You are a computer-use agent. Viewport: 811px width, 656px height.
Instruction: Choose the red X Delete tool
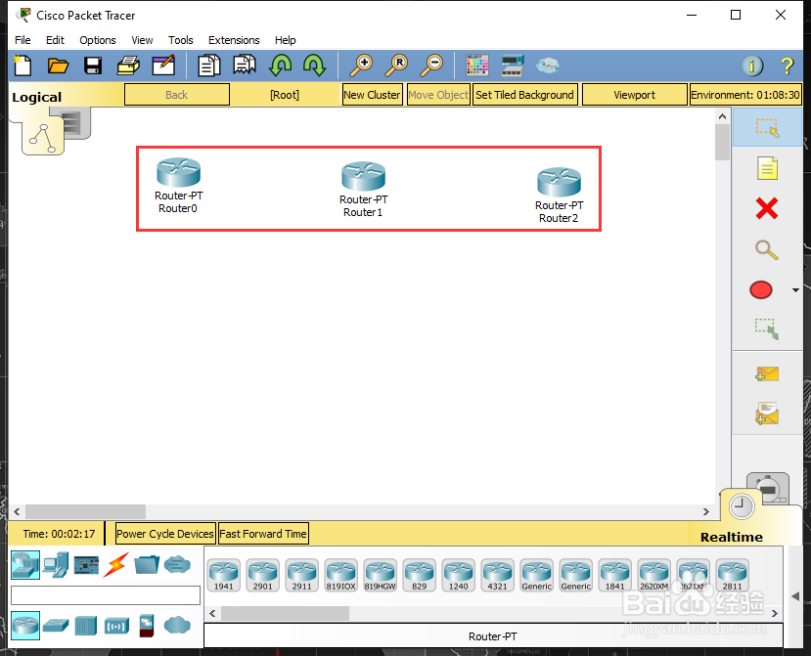pos(767,208)
